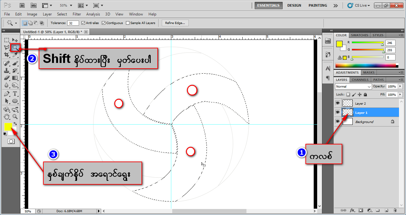Hide Layer 1 with its eye icon
Viewport: 406px width, 215px height.
pos(337,112)
